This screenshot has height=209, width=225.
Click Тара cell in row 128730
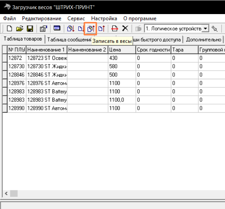[x=185, y=66]
